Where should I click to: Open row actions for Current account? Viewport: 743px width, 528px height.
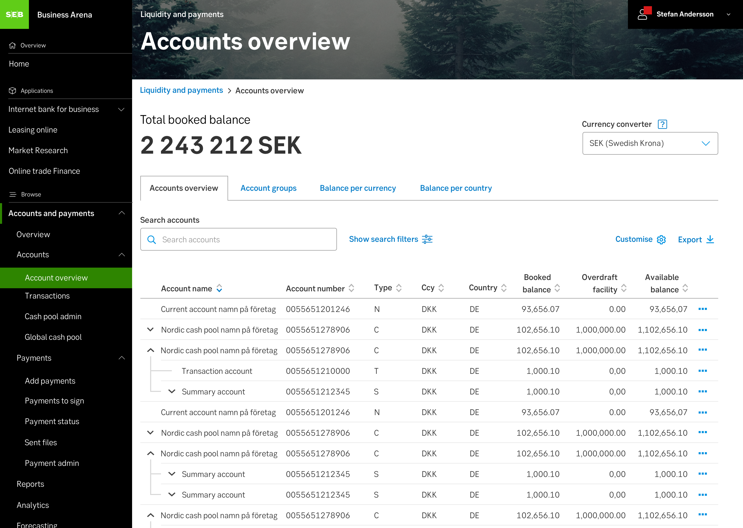(703, 309)
